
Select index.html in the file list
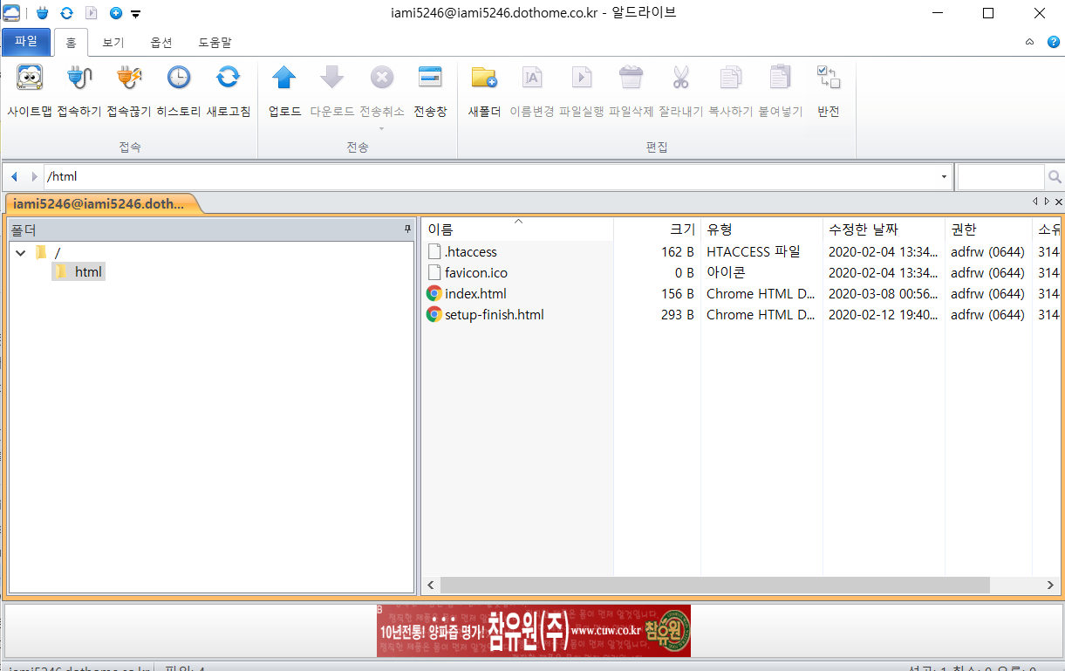coord(475,294)
